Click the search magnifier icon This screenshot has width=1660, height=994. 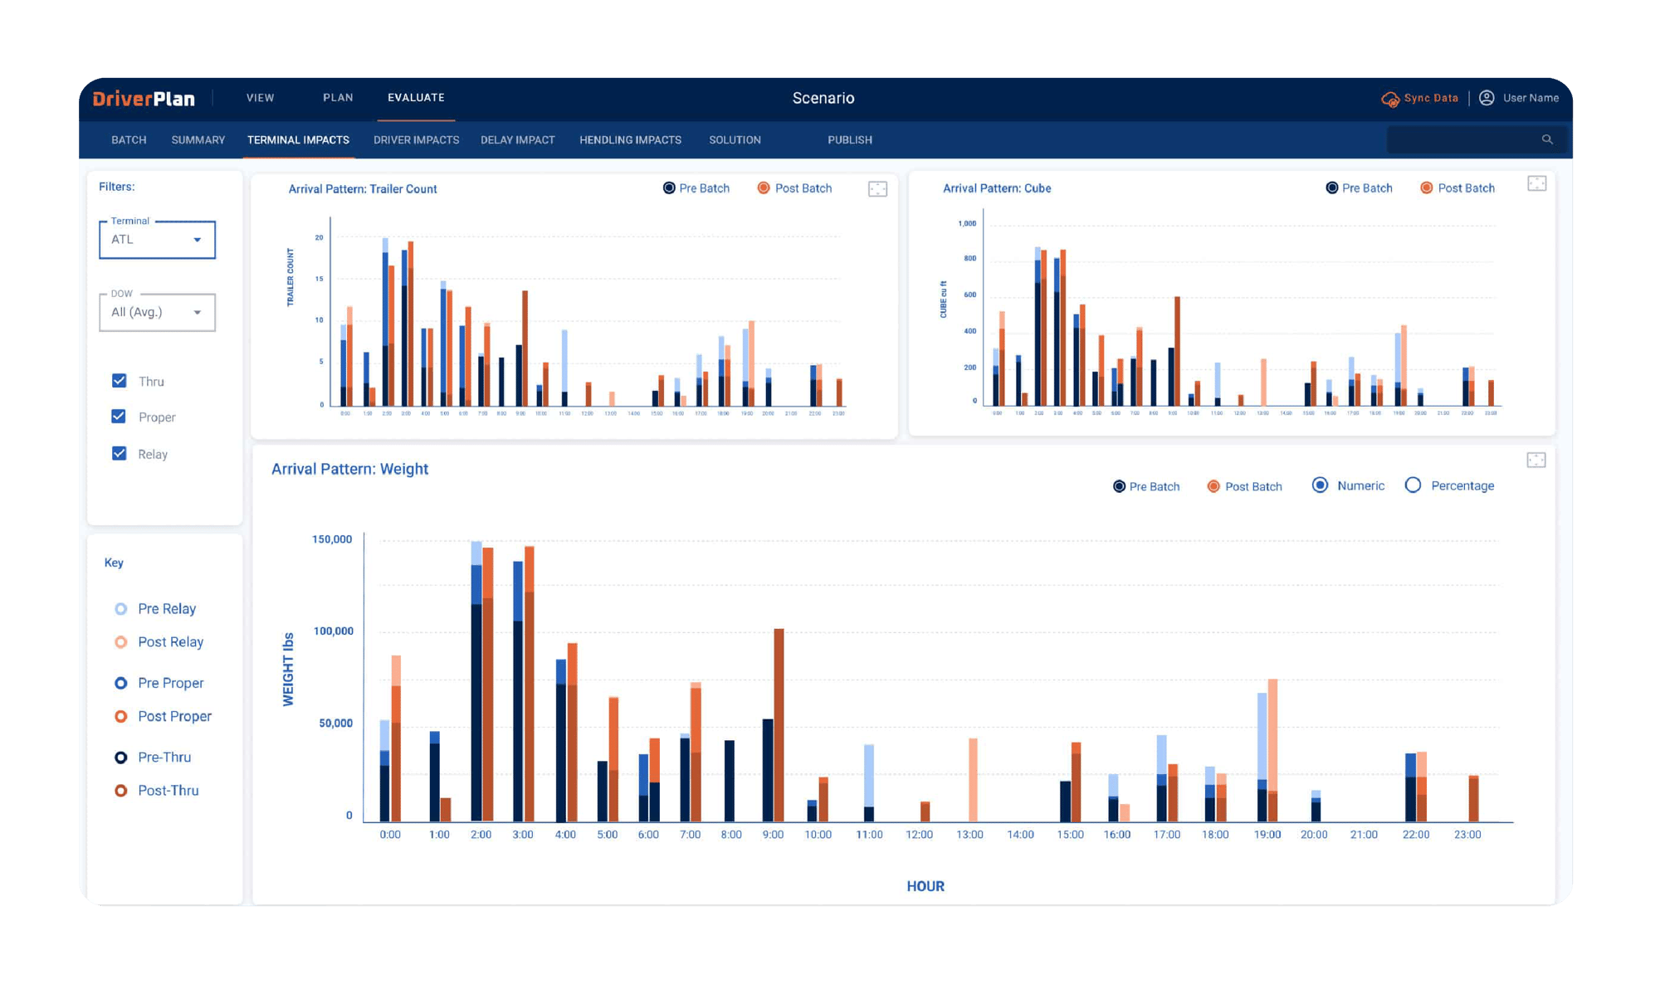pos(1547,139)
